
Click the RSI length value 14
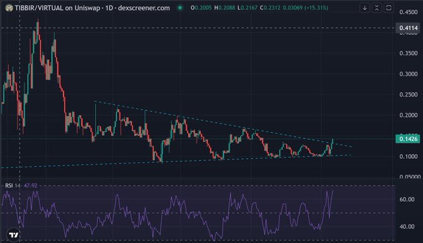[17, 186]
